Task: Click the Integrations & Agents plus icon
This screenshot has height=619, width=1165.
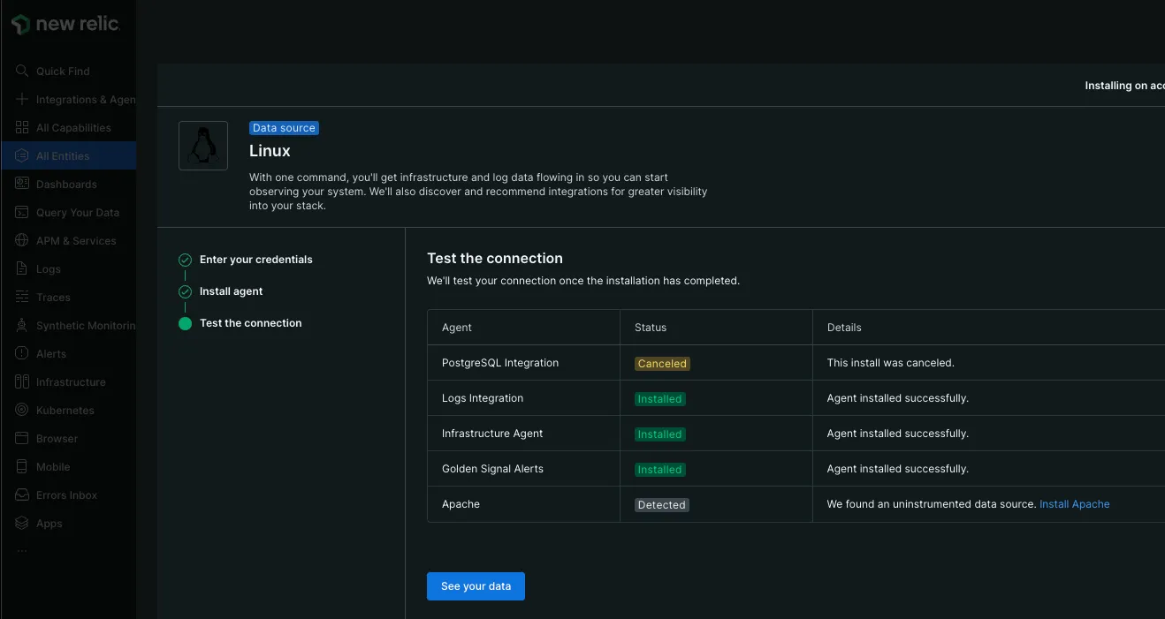Action: (x=22, y=99)
